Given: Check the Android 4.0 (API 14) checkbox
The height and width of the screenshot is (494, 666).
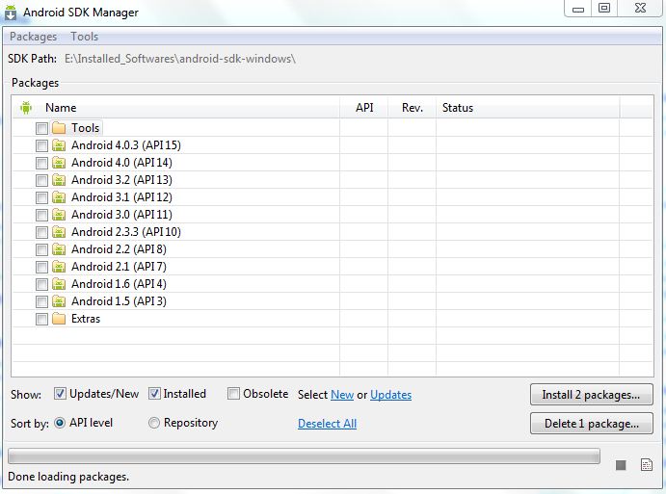Looking at the screenshot, I should click(x=41, y=163).
